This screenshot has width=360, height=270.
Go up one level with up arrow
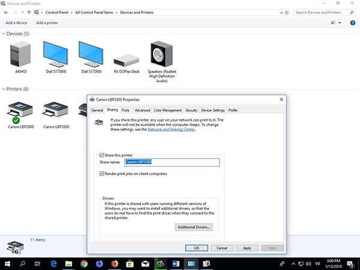pos(29,13)
